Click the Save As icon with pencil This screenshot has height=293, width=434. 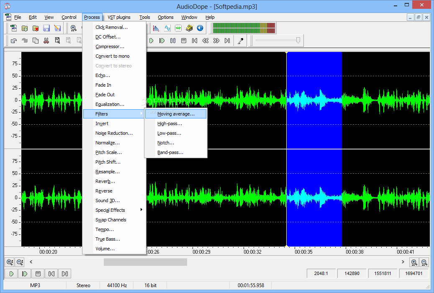(x=57, y=28)
